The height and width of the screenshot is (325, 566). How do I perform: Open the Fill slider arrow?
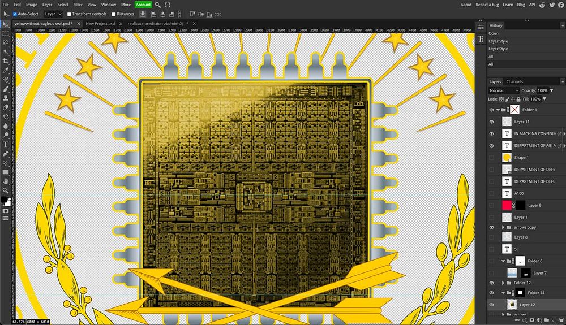pyautogui.click(x=544, y=99)
